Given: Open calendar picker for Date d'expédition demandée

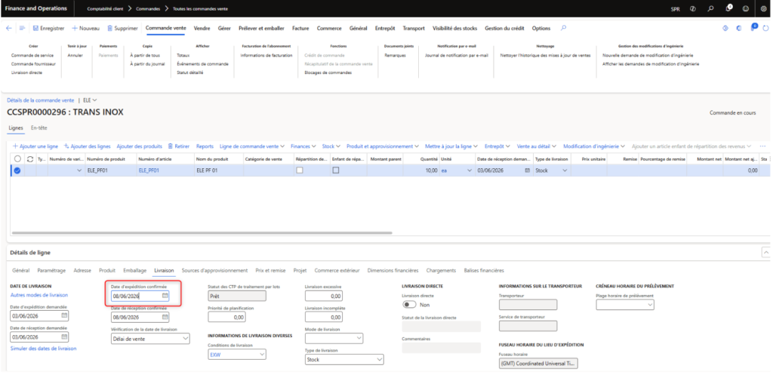Looking at the screenshot, I should pos(65,315).
